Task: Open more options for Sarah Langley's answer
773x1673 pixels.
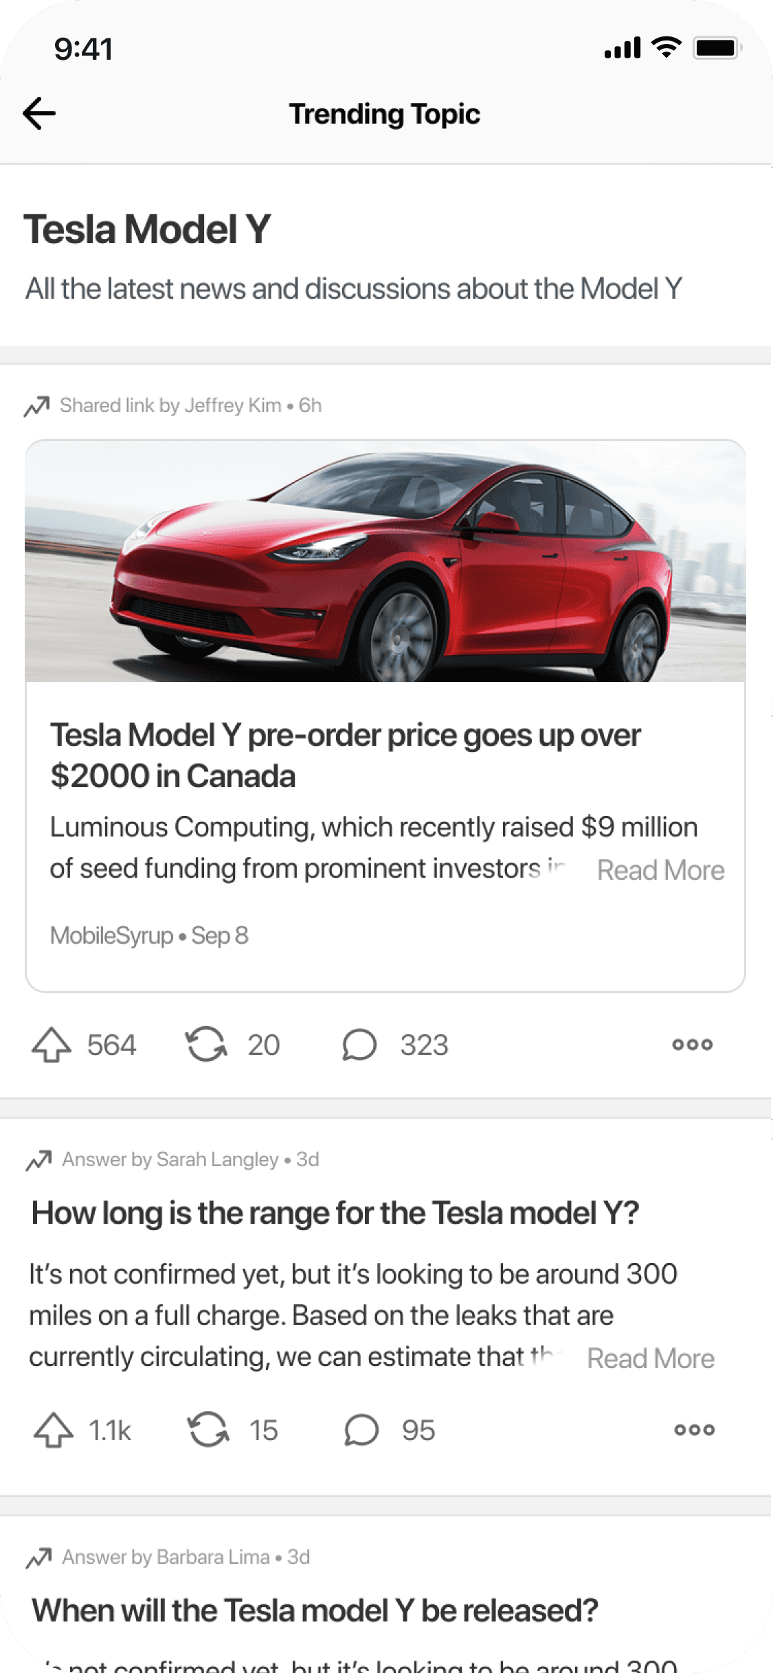Action: [694, 1430]
